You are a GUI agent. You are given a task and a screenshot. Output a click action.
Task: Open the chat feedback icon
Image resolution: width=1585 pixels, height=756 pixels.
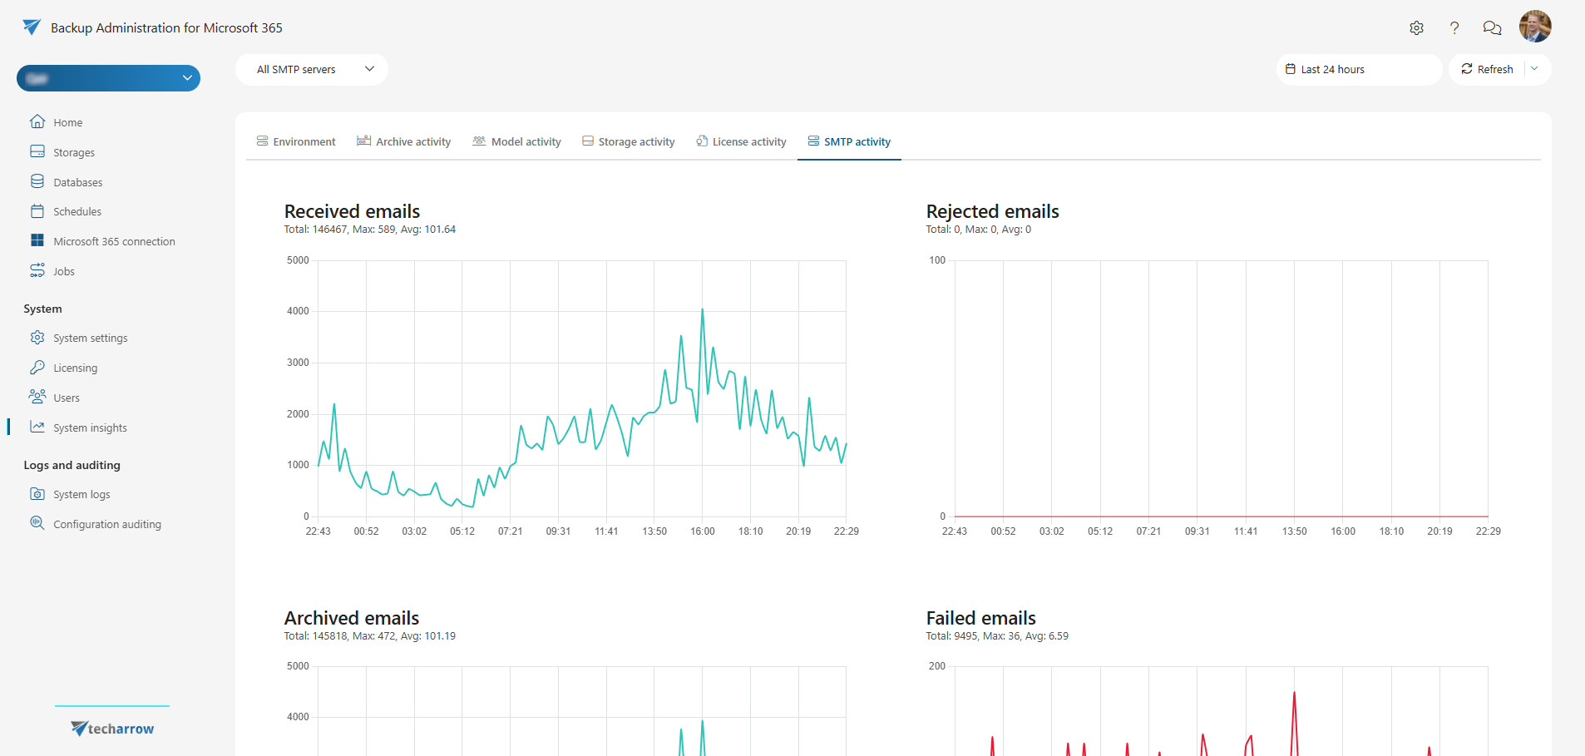1492,27
